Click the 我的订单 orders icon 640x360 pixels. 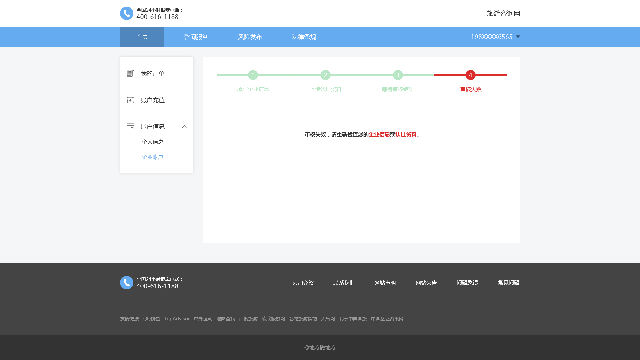click(130, 73)
